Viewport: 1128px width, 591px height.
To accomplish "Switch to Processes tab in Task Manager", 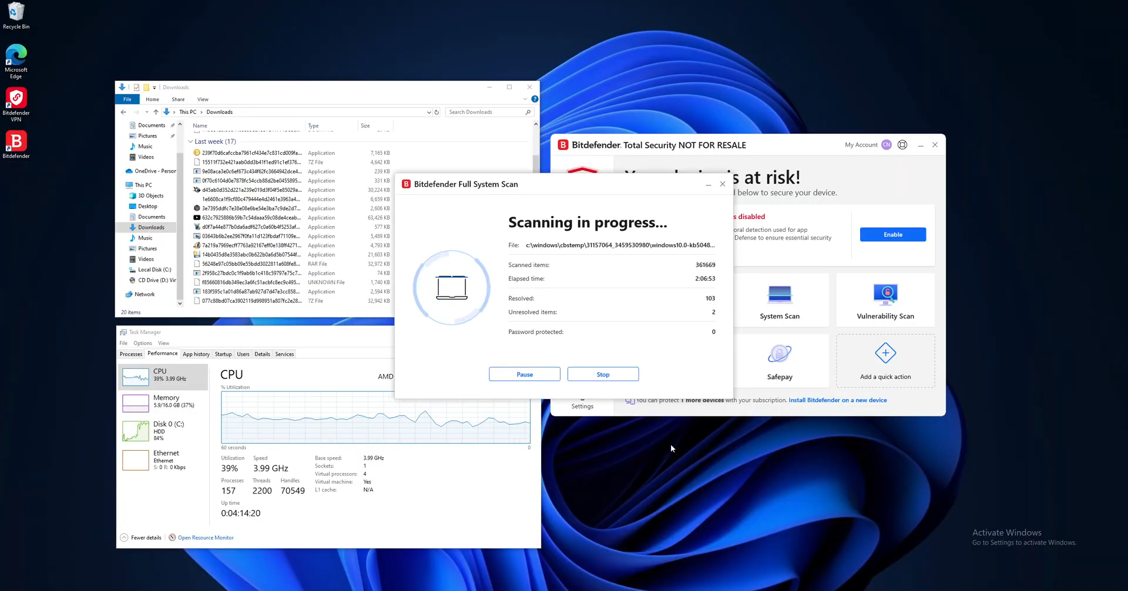I will coord(131,354).
